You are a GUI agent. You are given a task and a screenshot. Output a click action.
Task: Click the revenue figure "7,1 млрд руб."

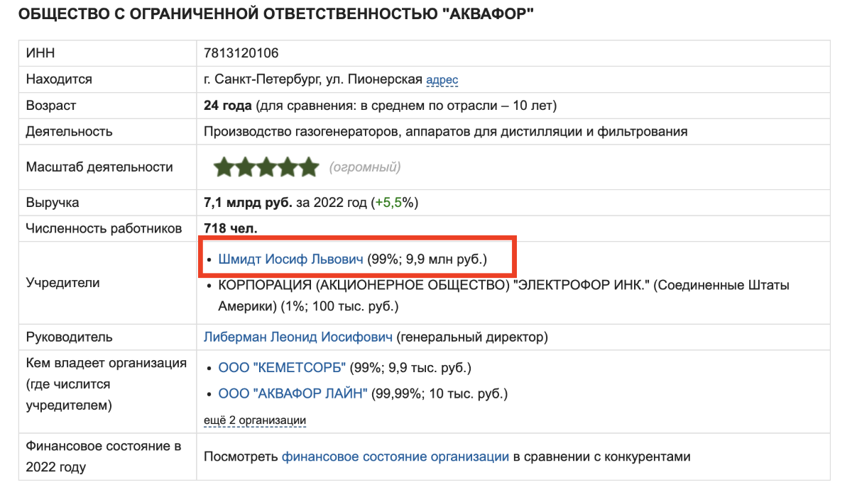tap(248, 203)
